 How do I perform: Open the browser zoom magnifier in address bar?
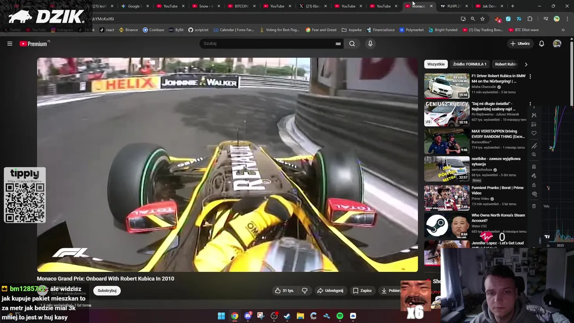[473, 19]
